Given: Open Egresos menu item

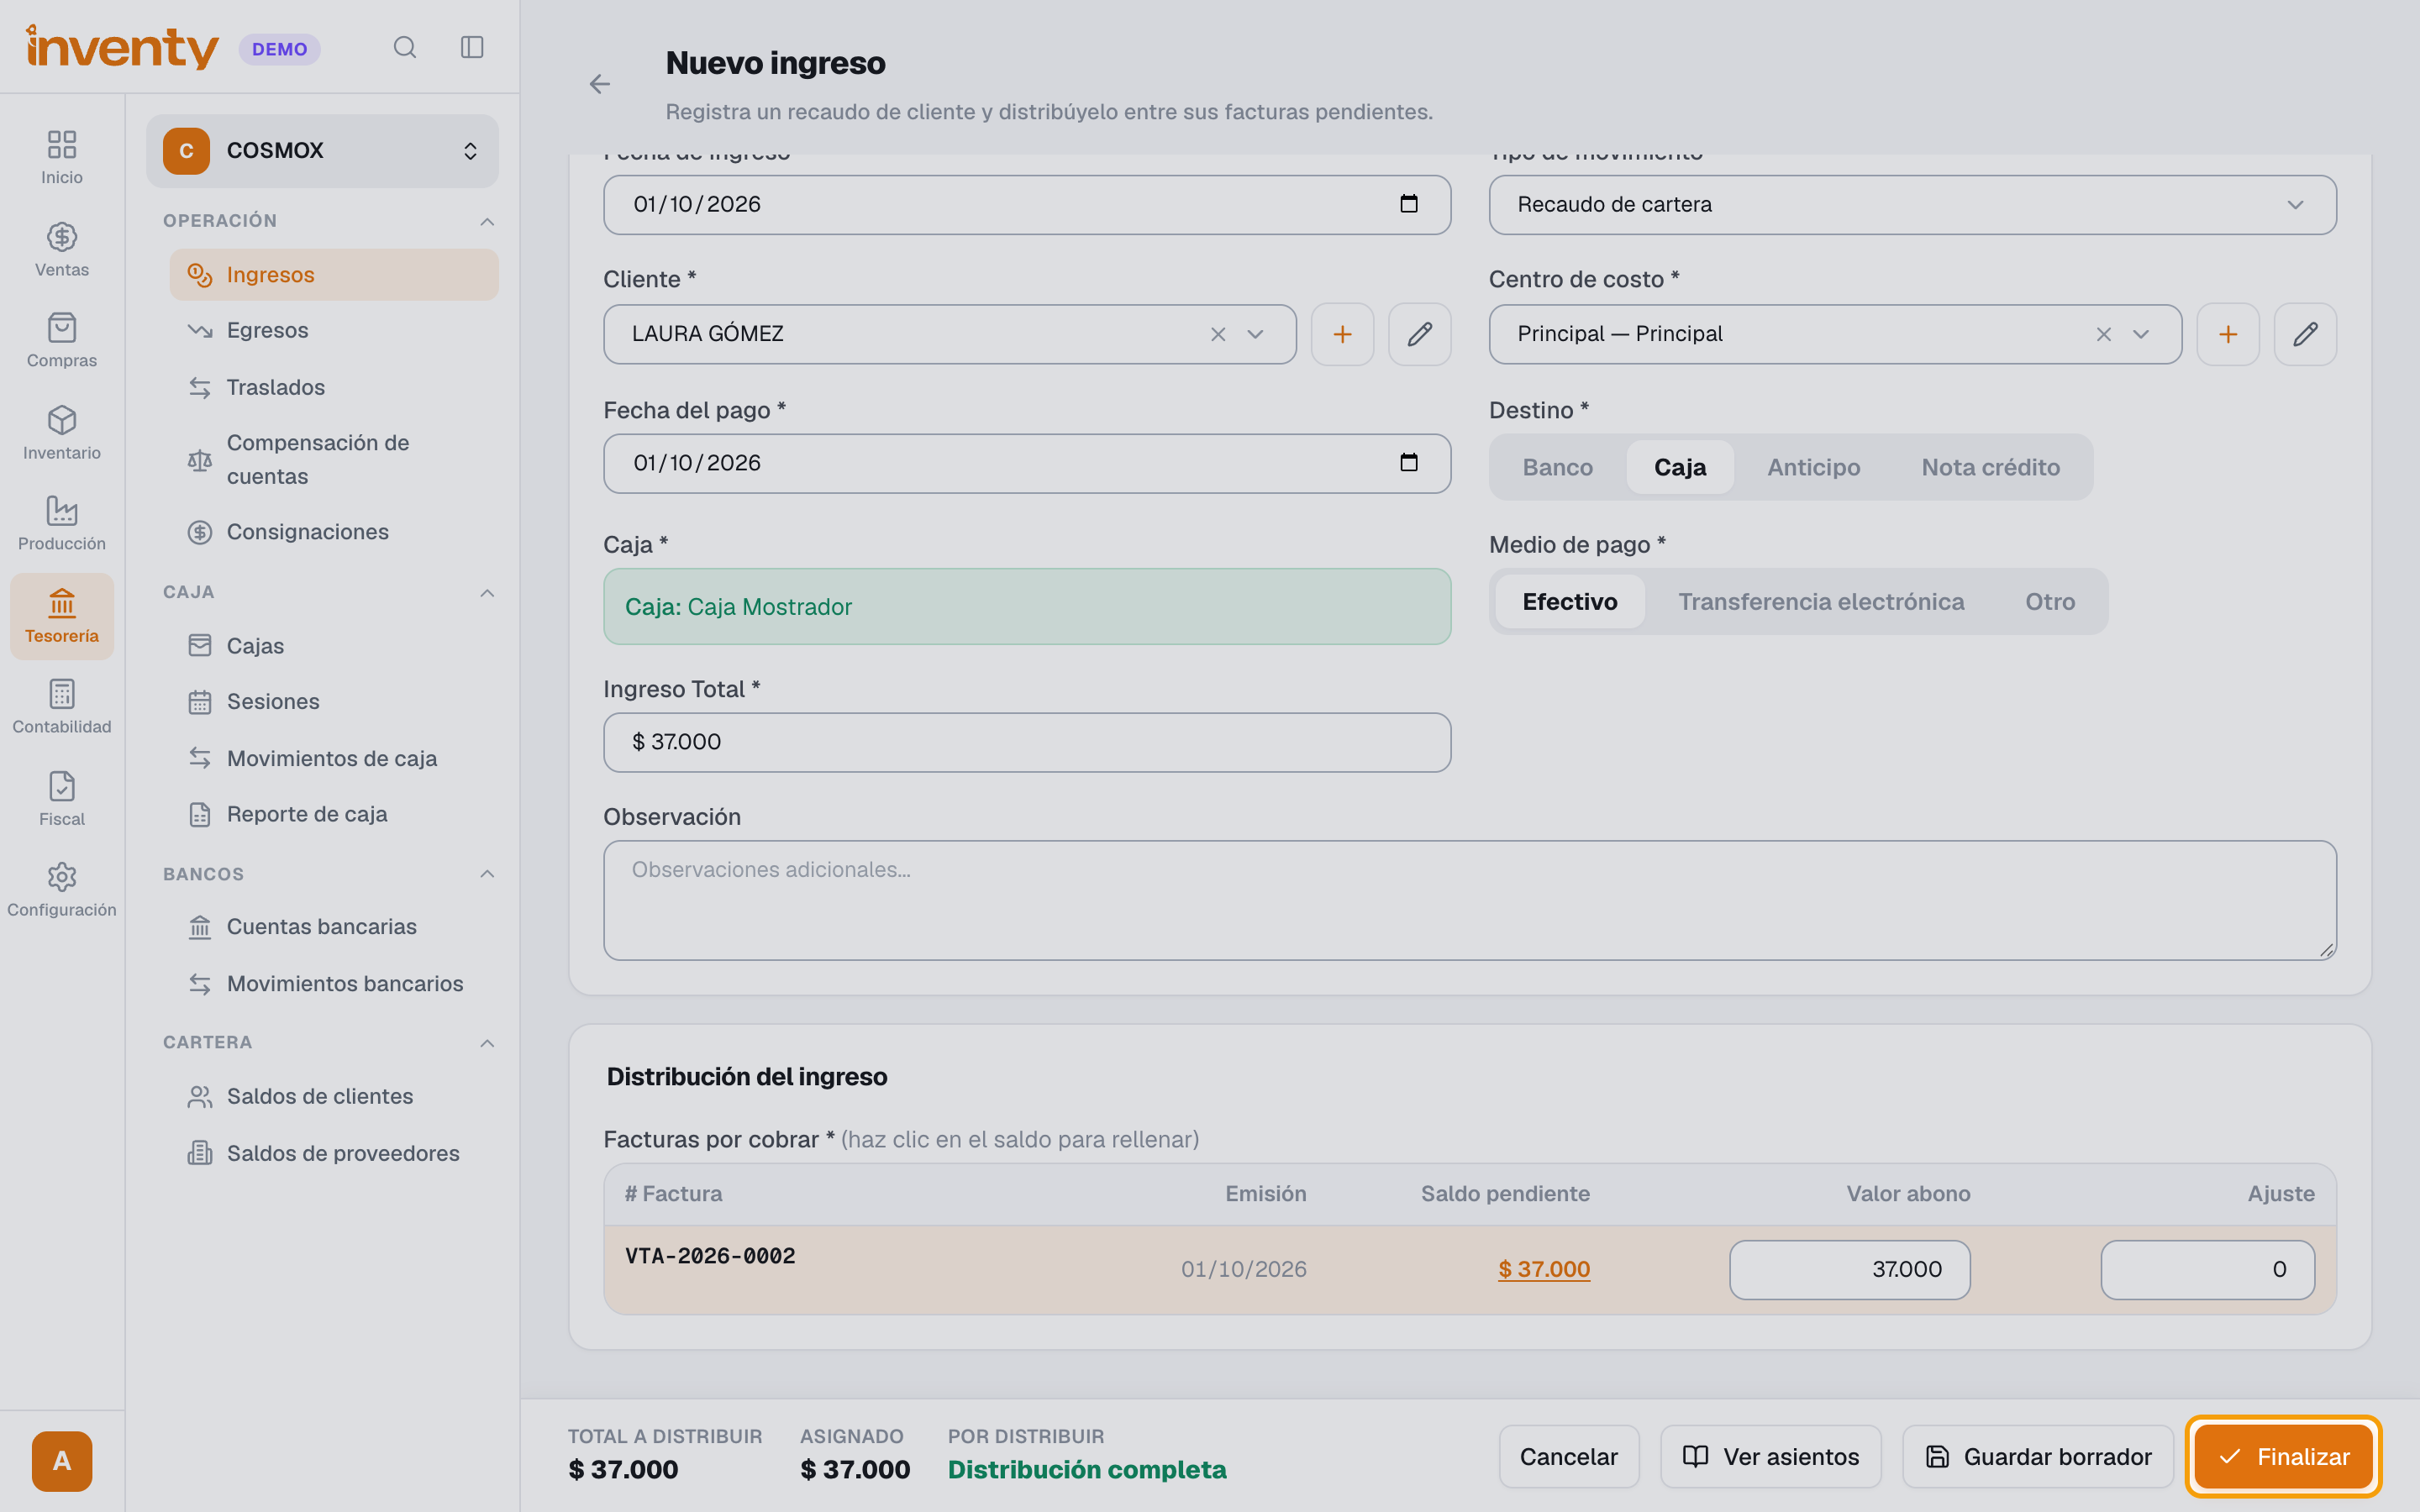Looking at the screenshot, I should [334, 331].
